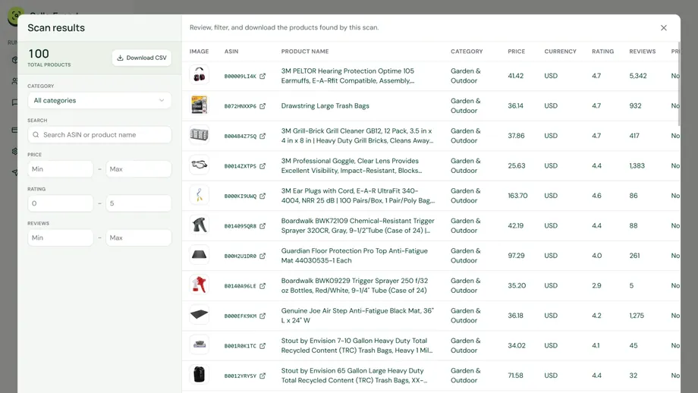The height and width of the screenshot is (393, 698).
Task: Download results as CSV
Action: (x=142, y=58)
